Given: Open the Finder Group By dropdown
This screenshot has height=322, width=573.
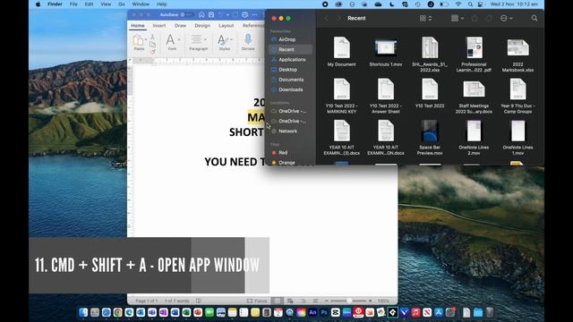Looking at the screenshot, I should pyautogui.click(x=458, y=18).
